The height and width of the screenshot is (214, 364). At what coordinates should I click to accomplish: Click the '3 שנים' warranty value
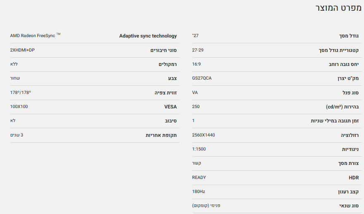[17, 135]
